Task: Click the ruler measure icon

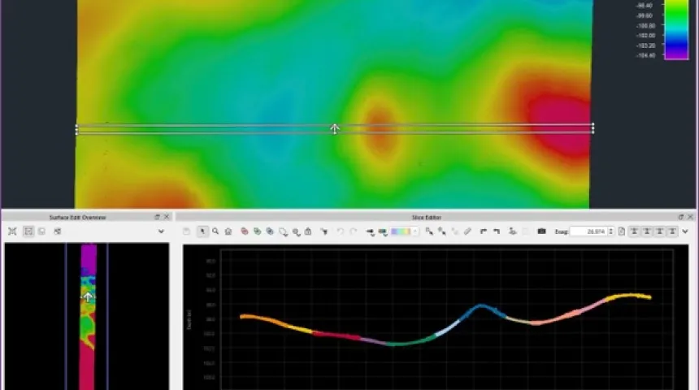Action: pos(467,232)
